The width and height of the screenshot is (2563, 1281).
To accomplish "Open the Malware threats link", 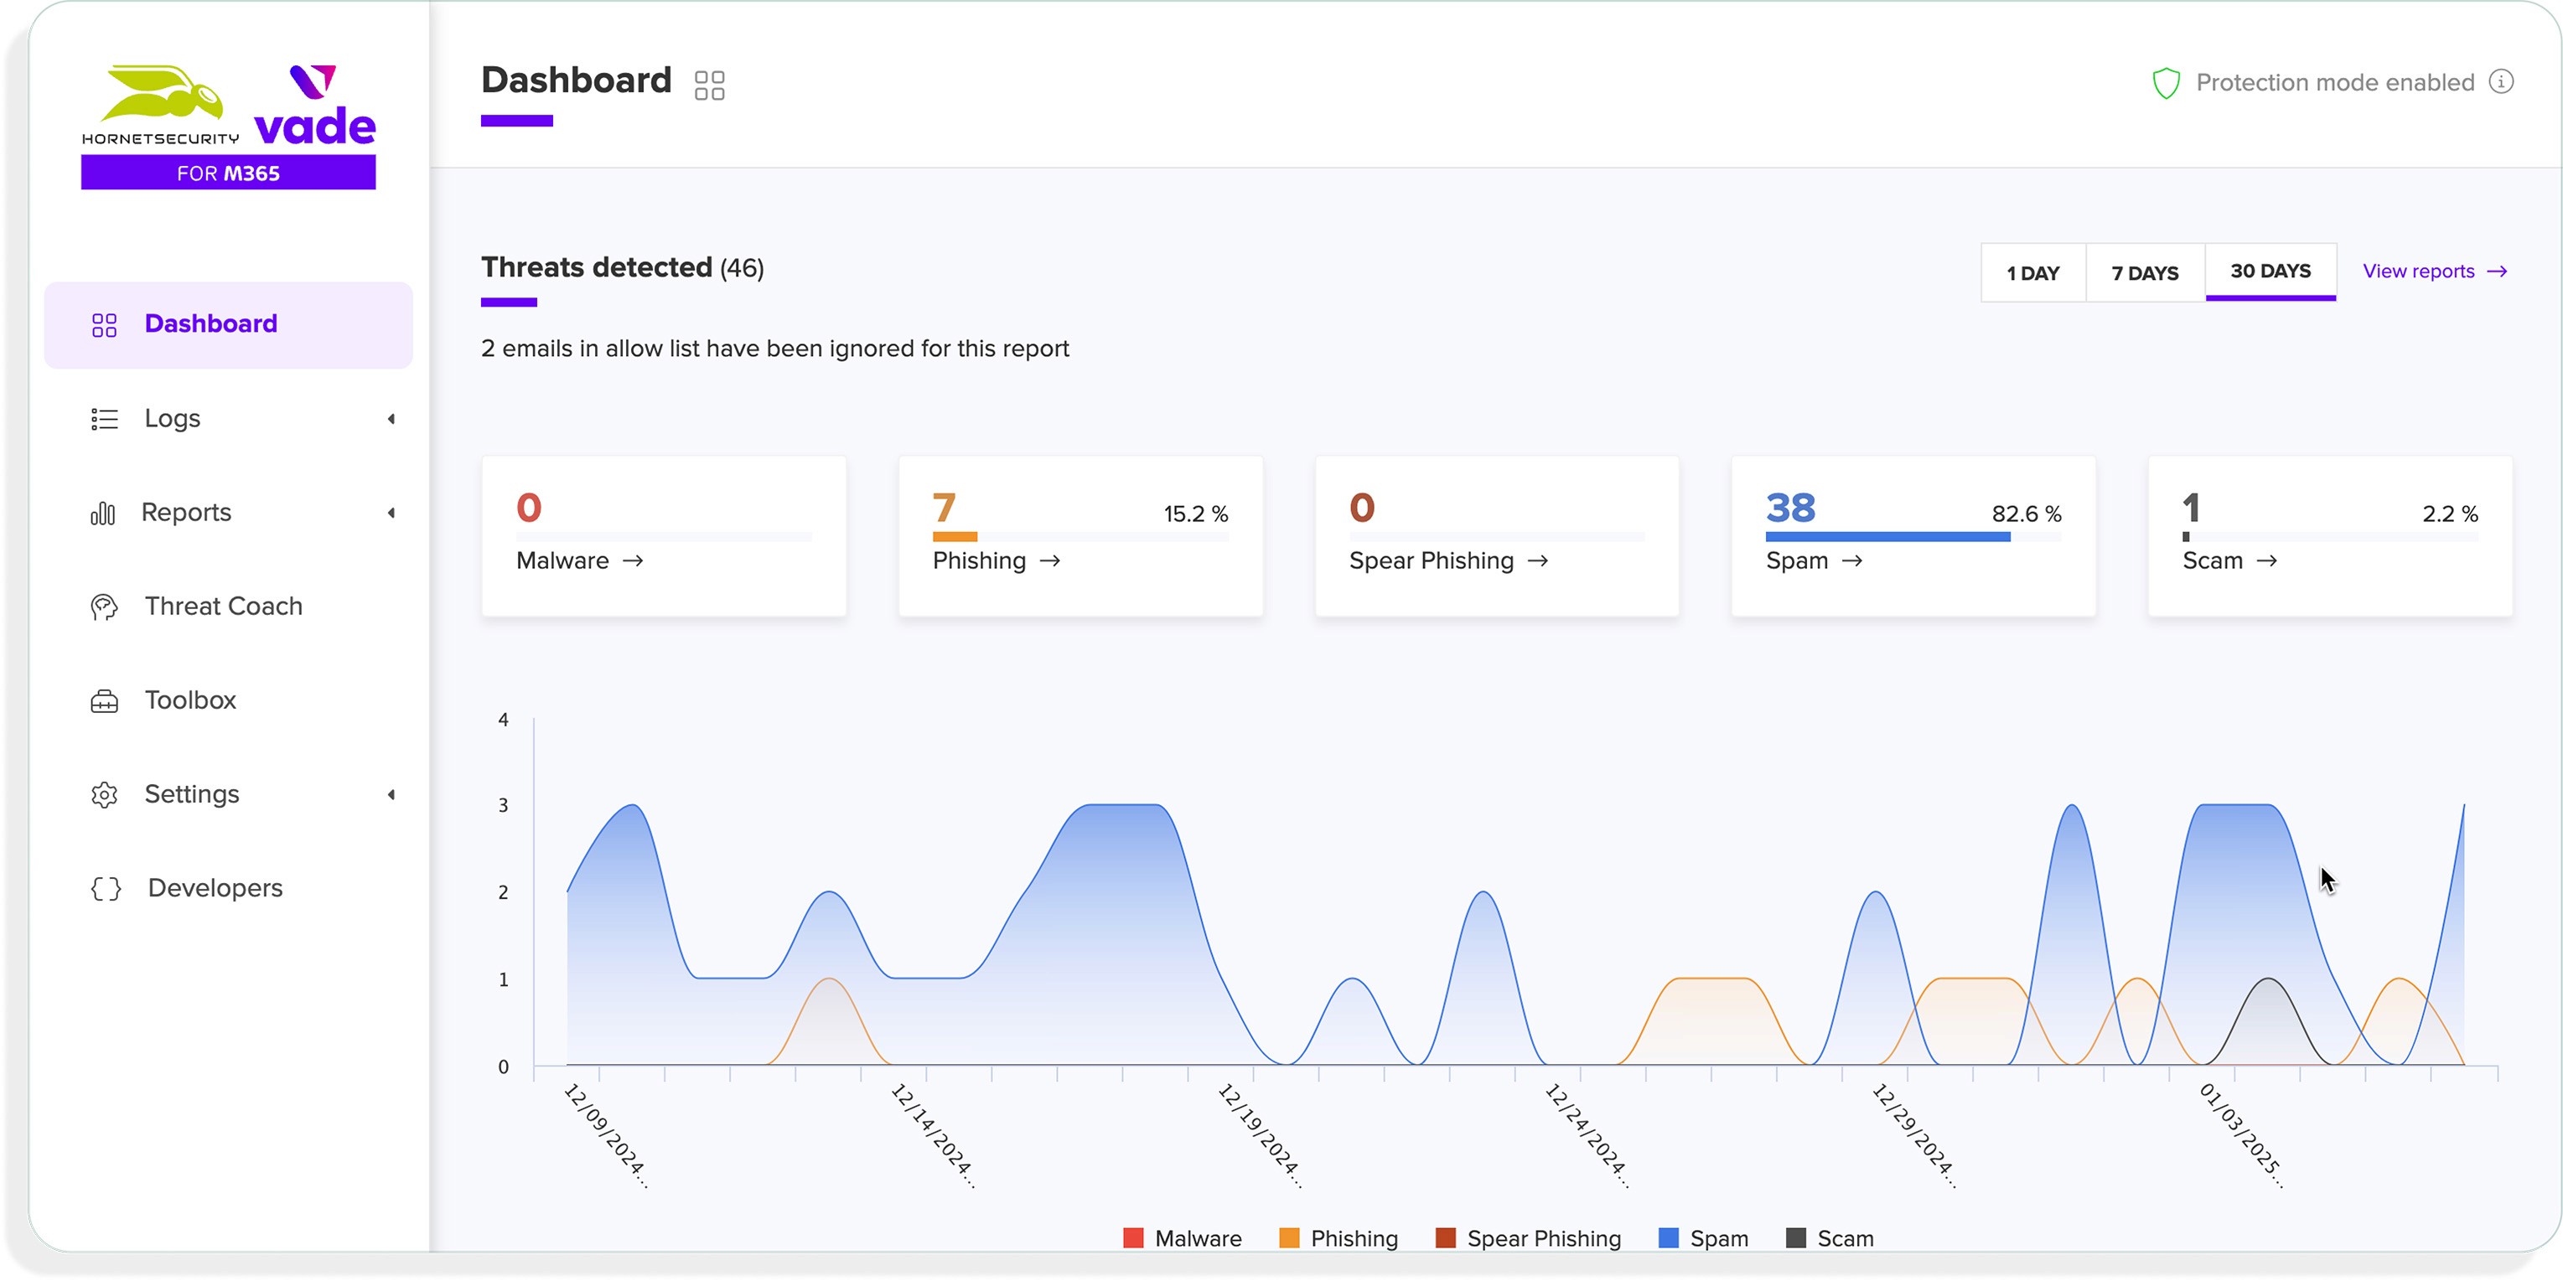I will [x=580, y=561].
